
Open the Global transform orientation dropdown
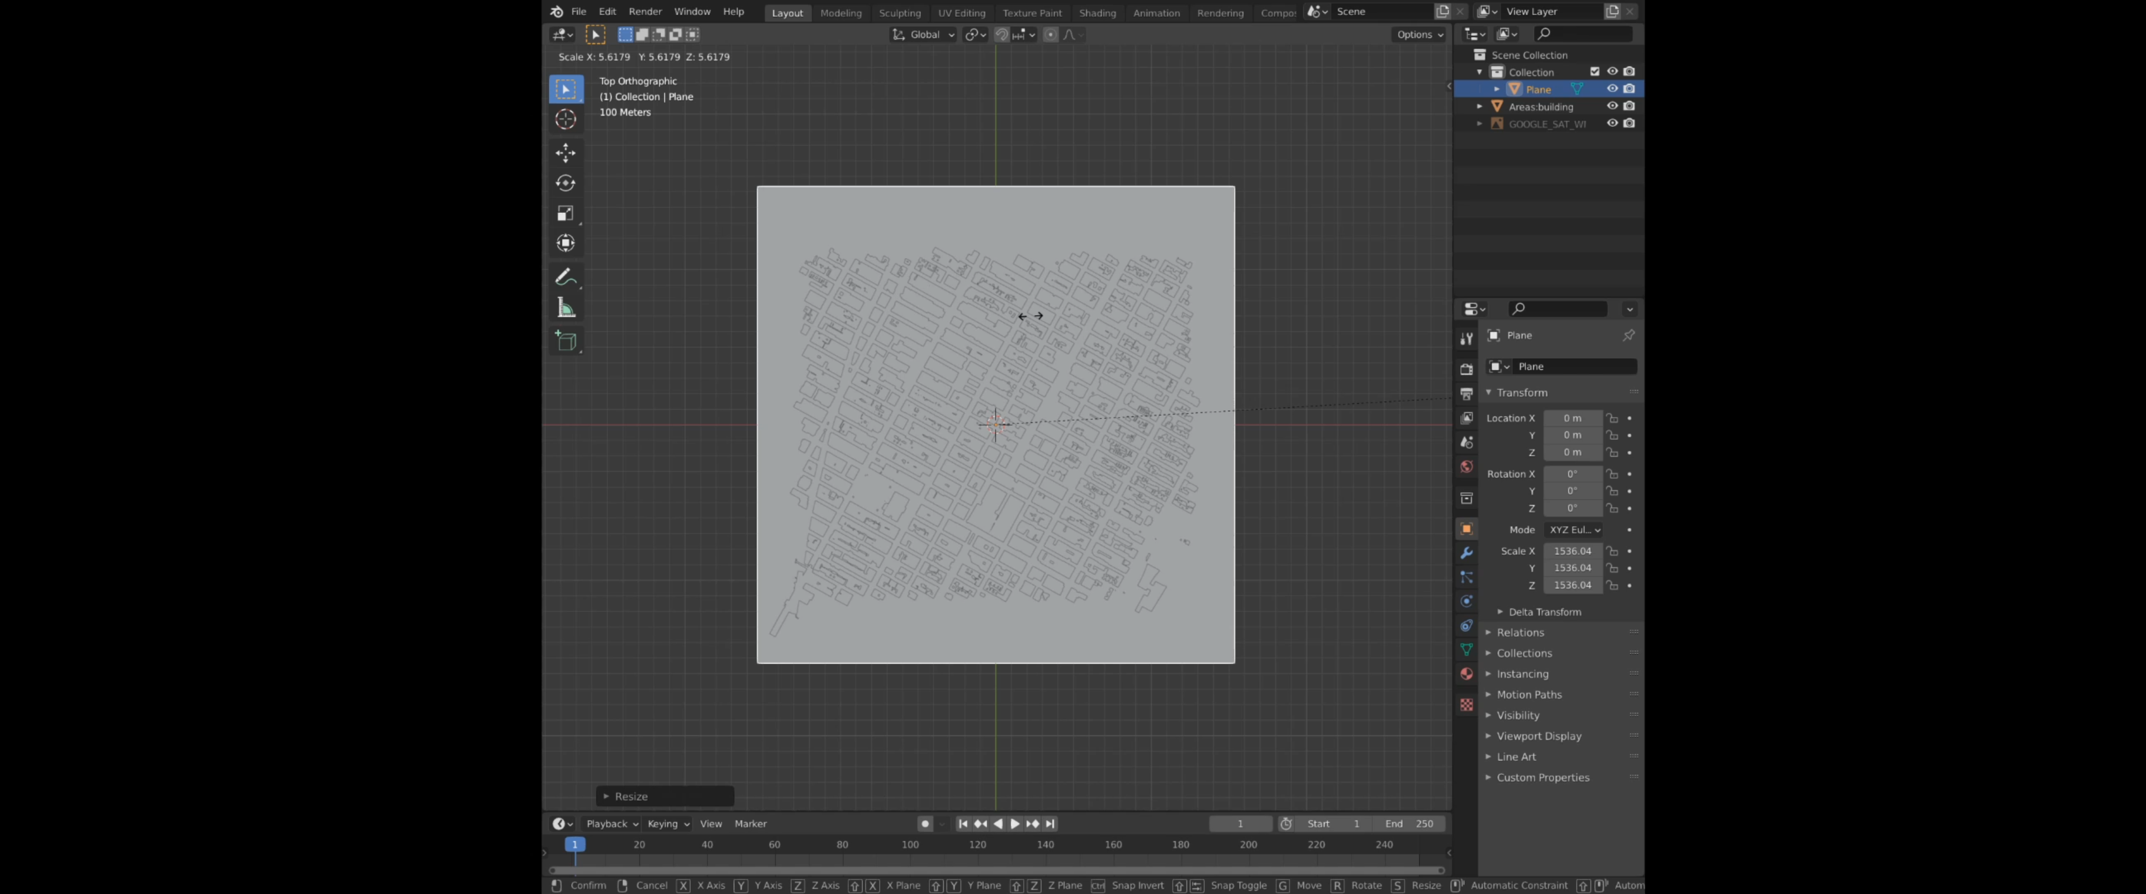point(923,34)
